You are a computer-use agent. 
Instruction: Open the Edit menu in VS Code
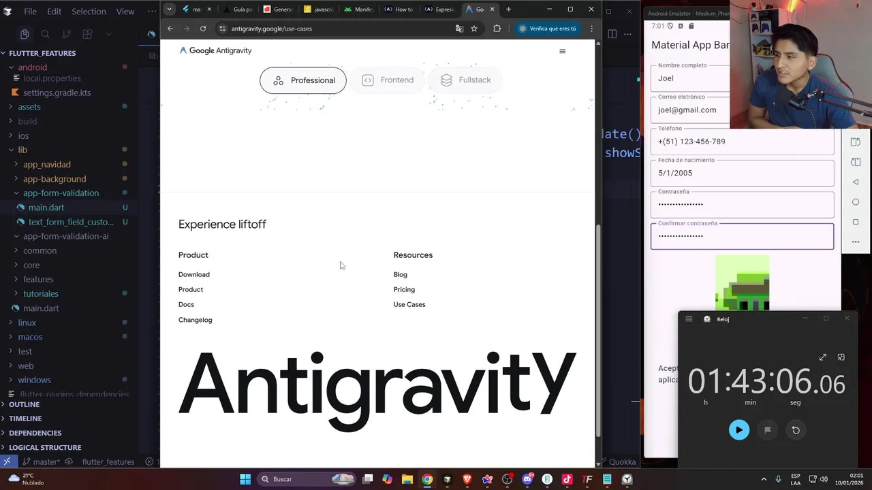click(x=54, y=12)
